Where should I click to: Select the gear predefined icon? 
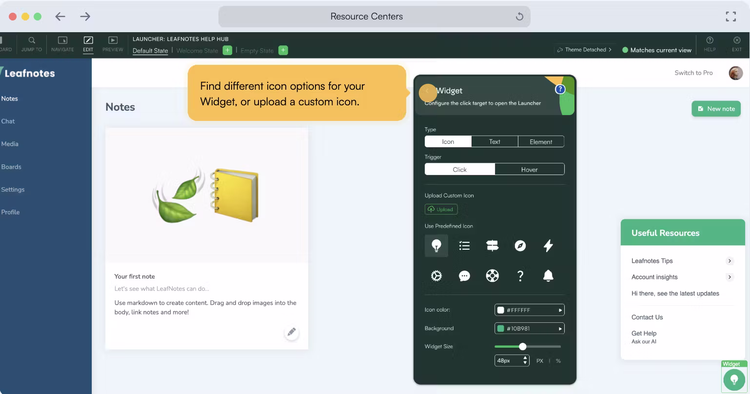pos(436,276)
